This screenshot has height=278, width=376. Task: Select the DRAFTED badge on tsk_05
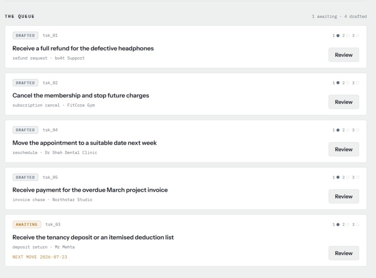[x=25, y=177]
